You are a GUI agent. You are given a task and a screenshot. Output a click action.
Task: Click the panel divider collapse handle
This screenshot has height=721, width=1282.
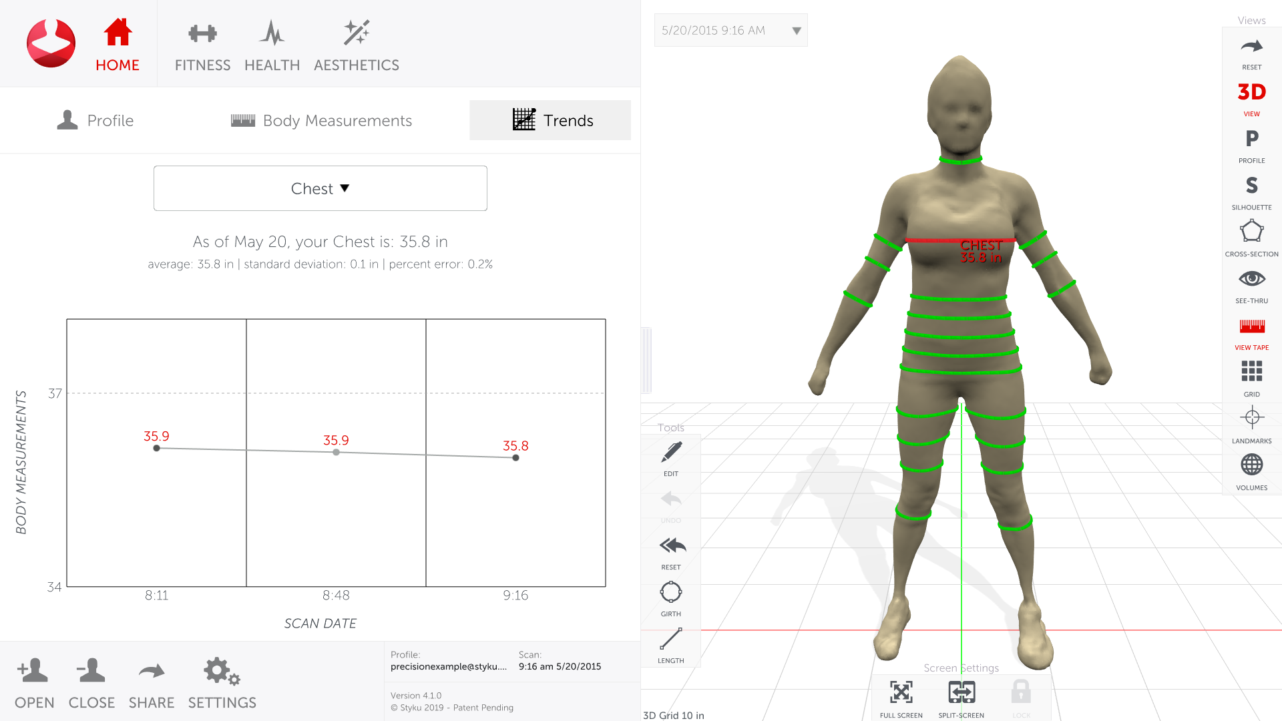coord(646,360)
